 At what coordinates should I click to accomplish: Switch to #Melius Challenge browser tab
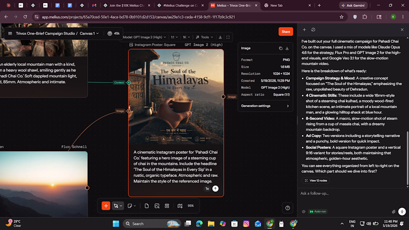click(x=180, y=5)
